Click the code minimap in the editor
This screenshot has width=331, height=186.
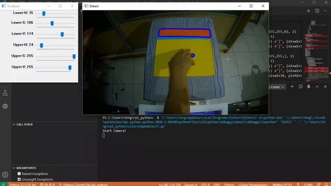(x=316, y=51)
